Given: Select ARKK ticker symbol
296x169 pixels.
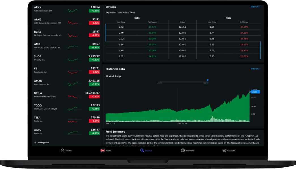Looking at the screenshot, I should coord(38,7).
